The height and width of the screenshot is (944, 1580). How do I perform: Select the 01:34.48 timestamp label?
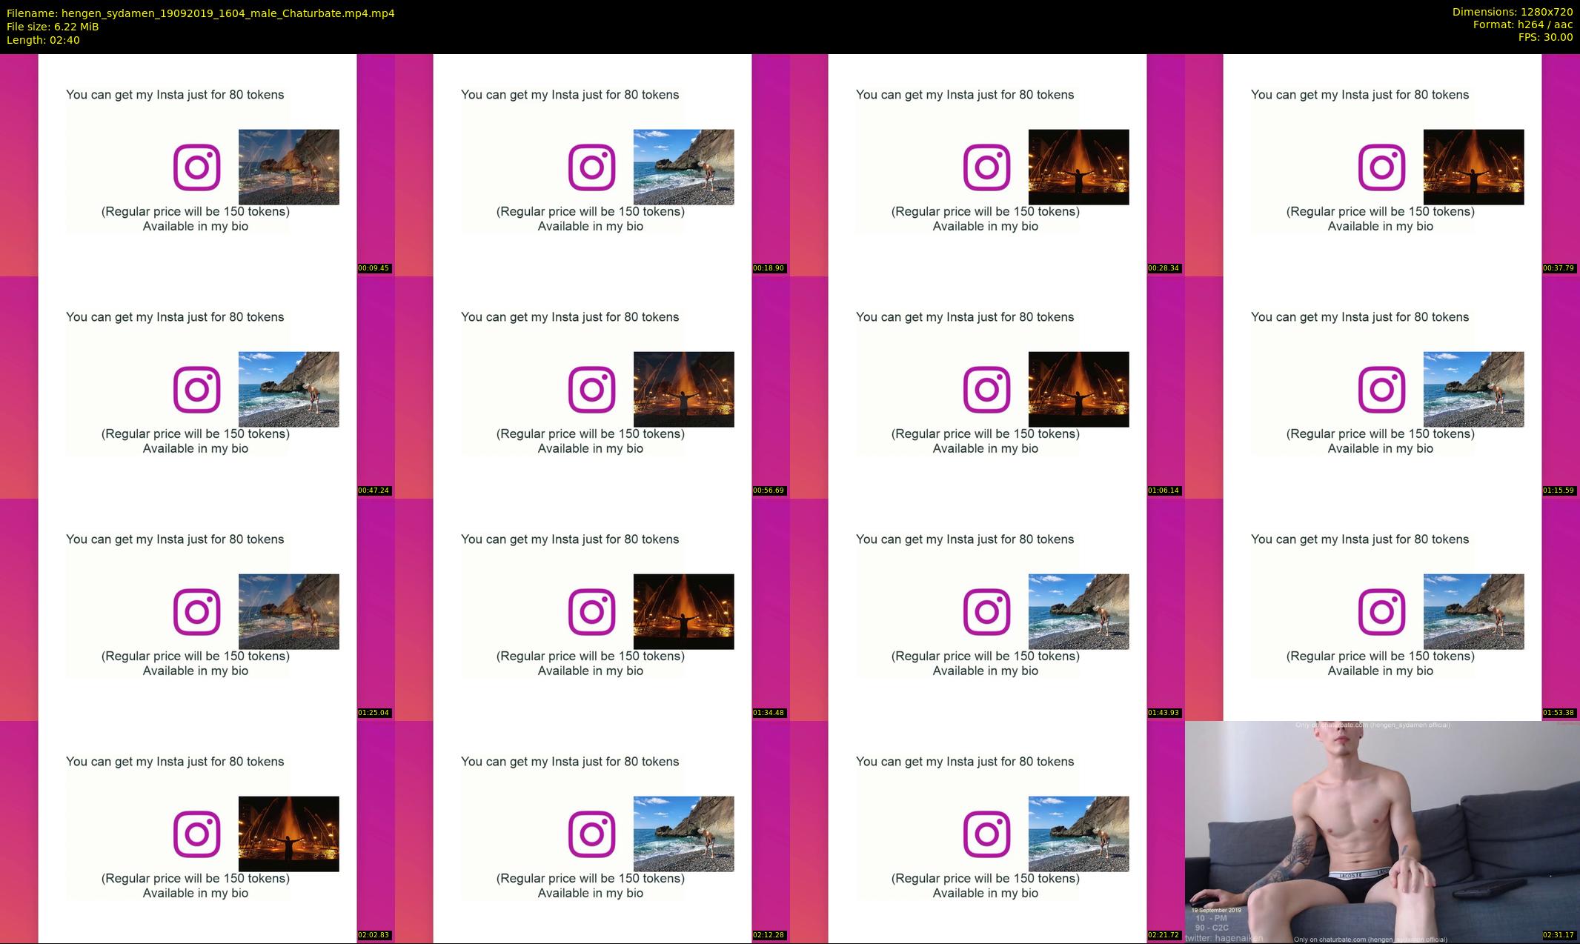pos(769,713)
